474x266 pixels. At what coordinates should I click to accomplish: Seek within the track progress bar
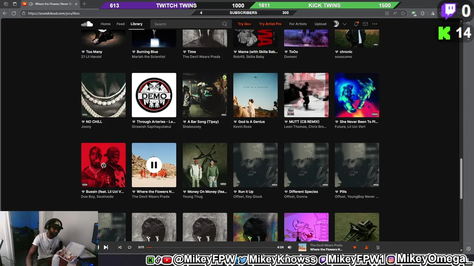210,247
